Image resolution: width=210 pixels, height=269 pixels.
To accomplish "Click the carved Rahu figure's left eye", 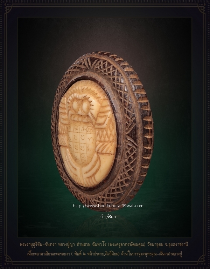I will [x=75, y=104].
